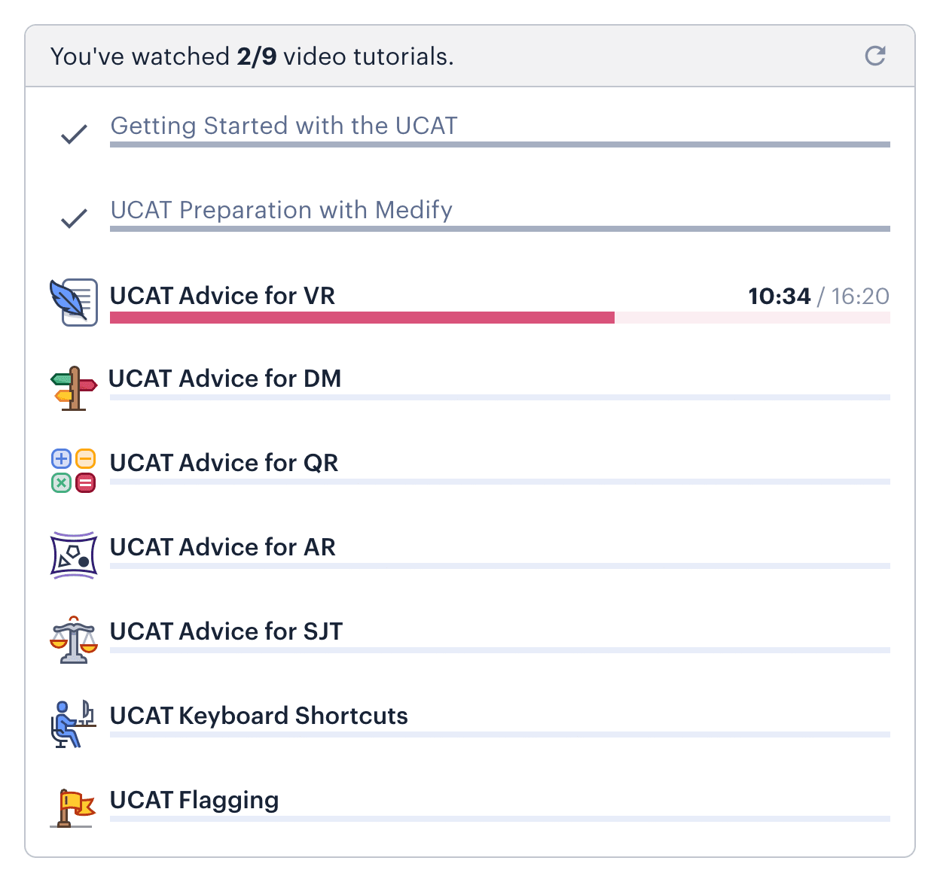Resume the UCAT Advice for VR video
This screenshot has width=940, height=882.
(223, 296)
